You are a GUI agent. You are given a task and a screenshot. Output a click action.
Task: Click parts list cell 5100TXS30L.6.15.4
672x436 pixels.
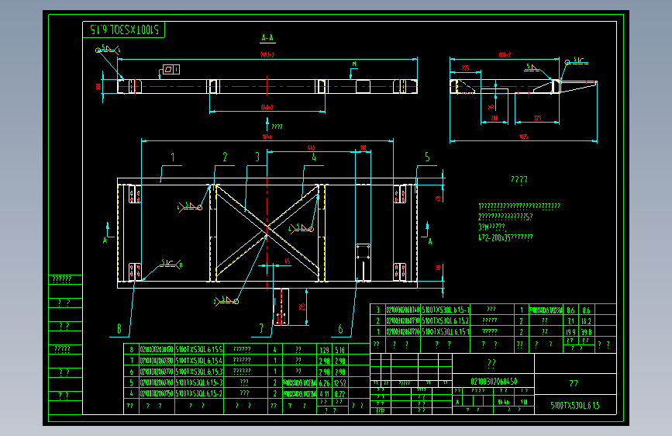199,361
